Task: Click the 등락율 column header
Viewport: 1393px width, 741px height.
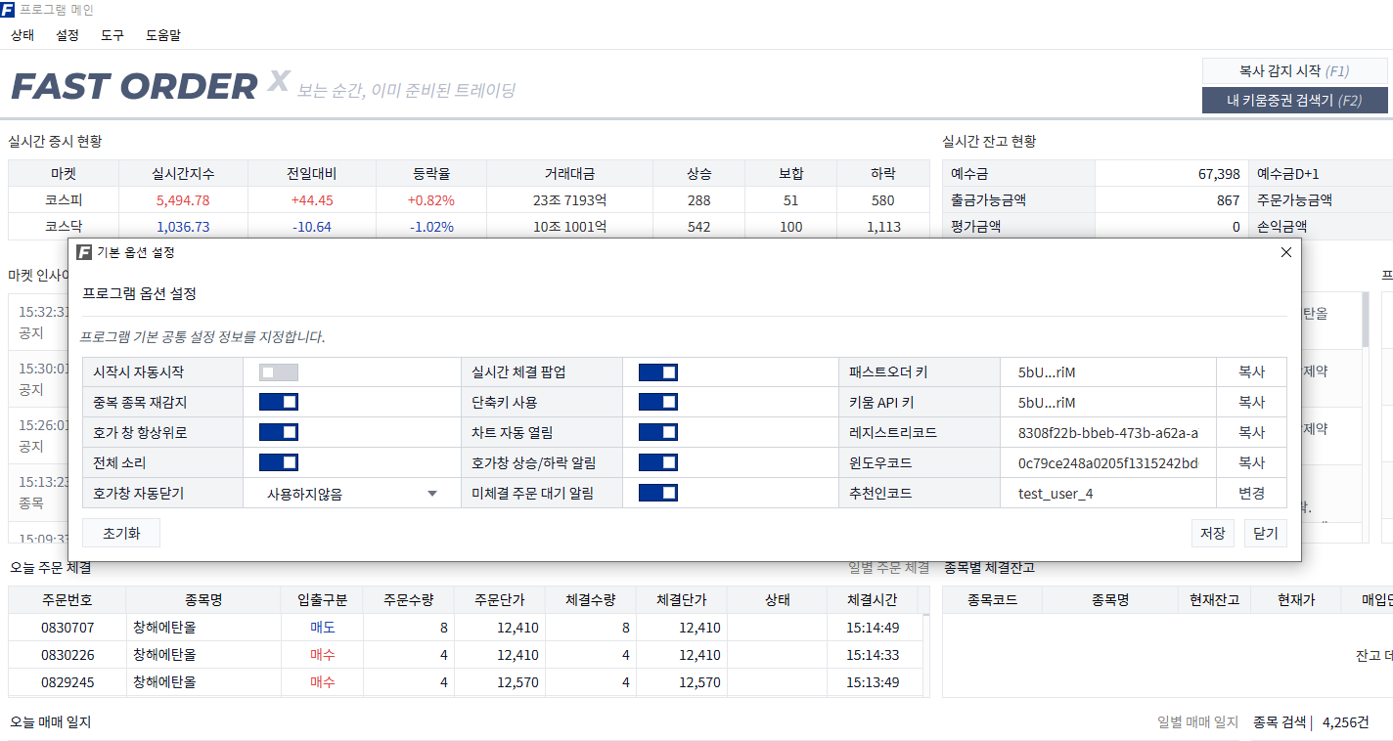Action: [431, 174]
